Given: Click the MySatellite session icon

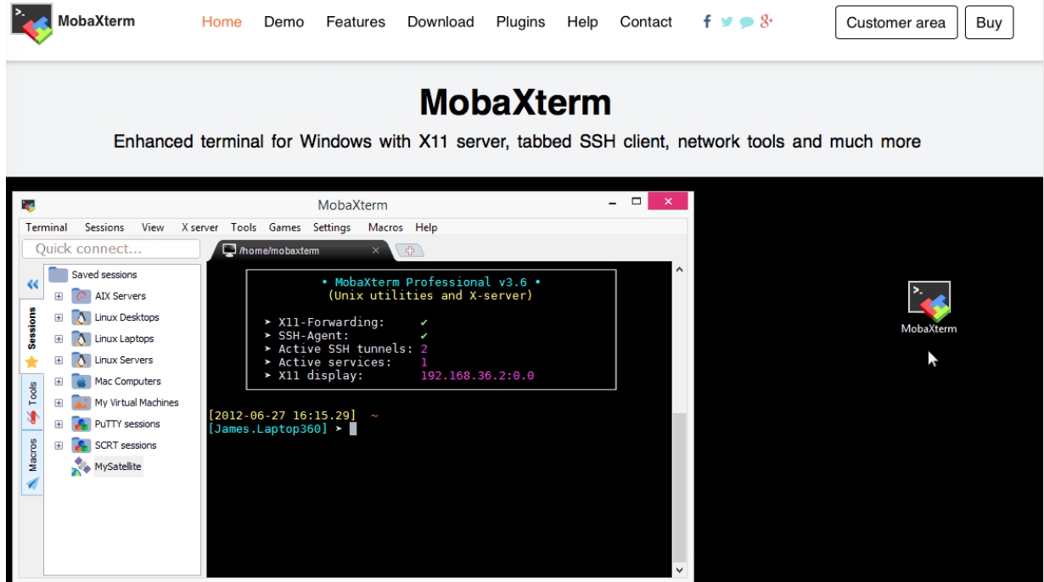Looking at the screenshot, I should 81,466.
